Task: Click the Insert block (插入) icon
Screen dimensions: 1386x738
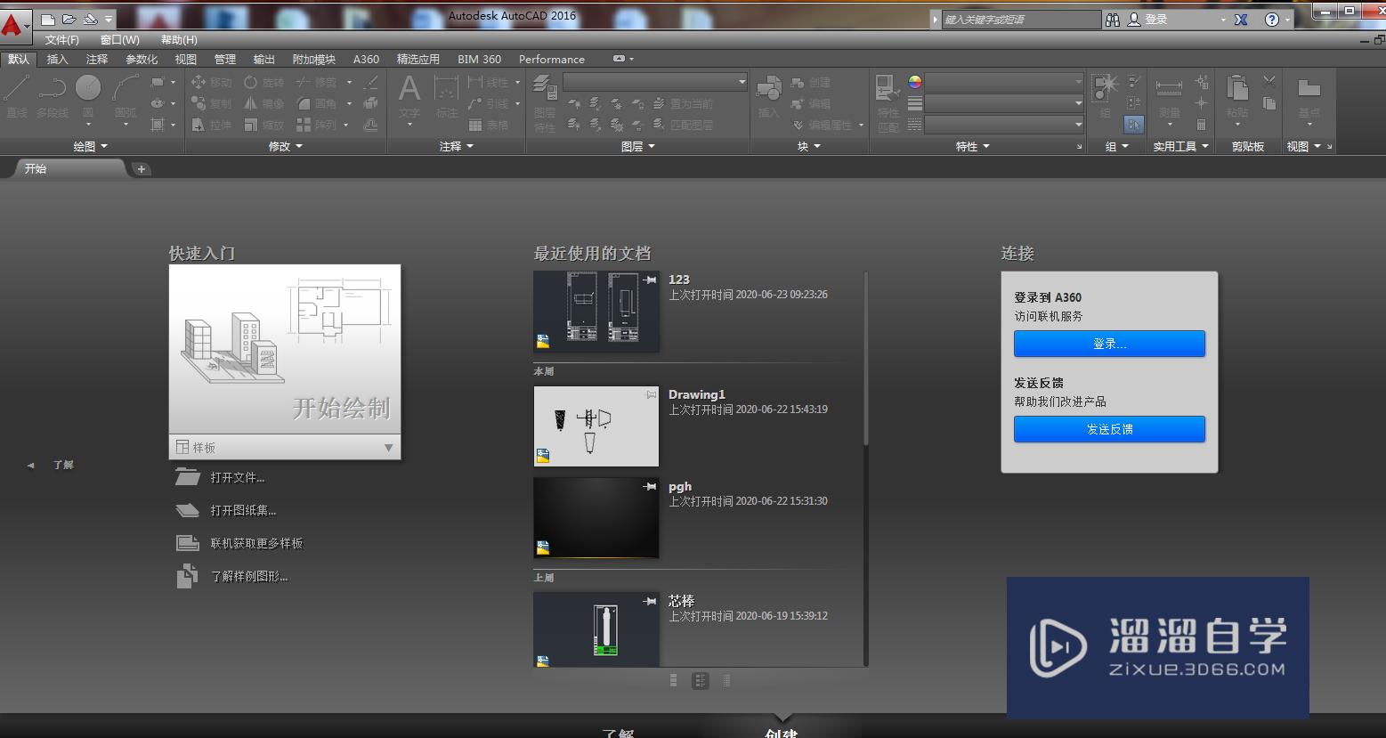Action: [x=768, y=96]
